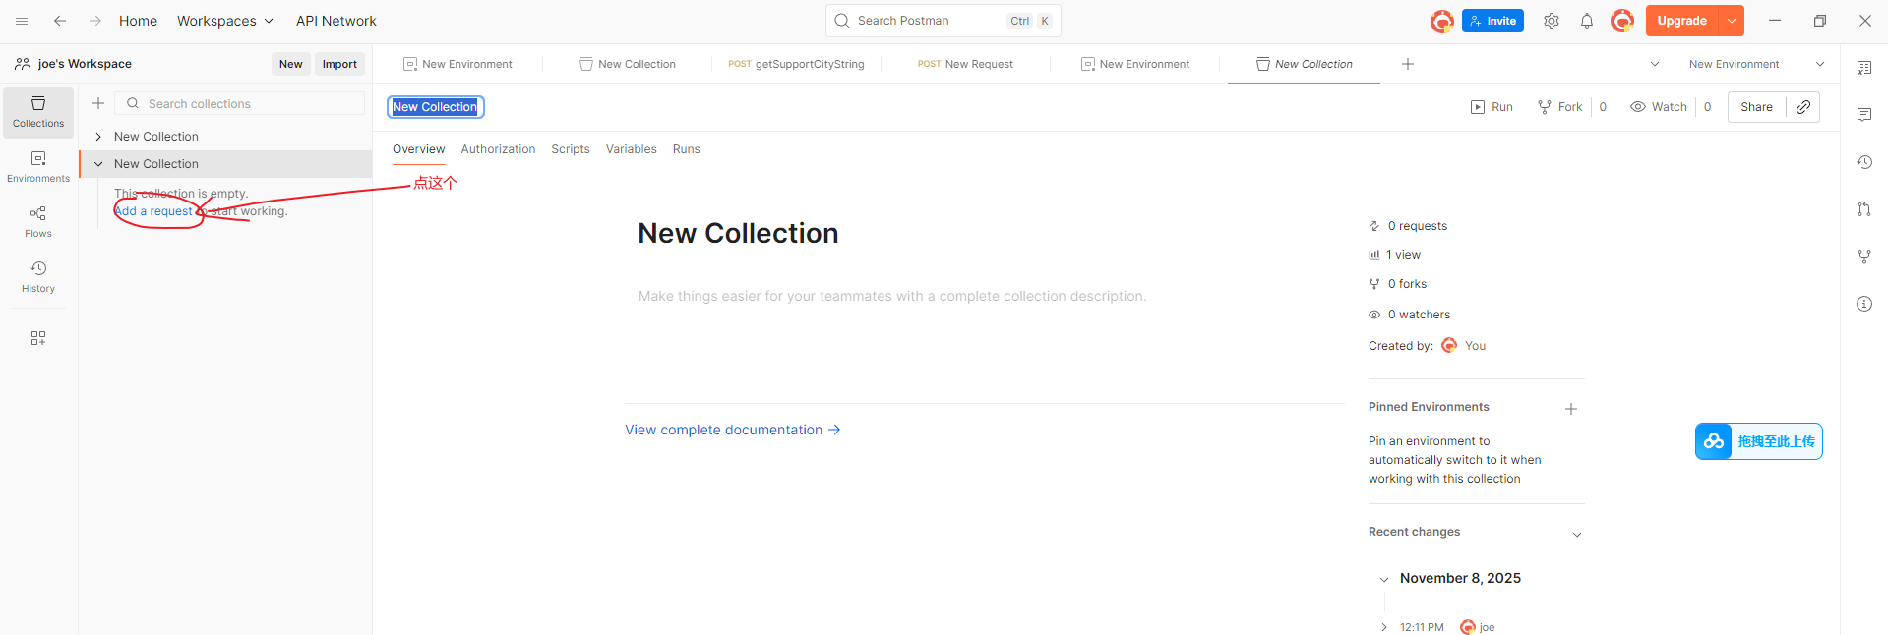Viewport: 1888px width, 635px height.
Task: Switch to the Variables tab
Action: 631,149
